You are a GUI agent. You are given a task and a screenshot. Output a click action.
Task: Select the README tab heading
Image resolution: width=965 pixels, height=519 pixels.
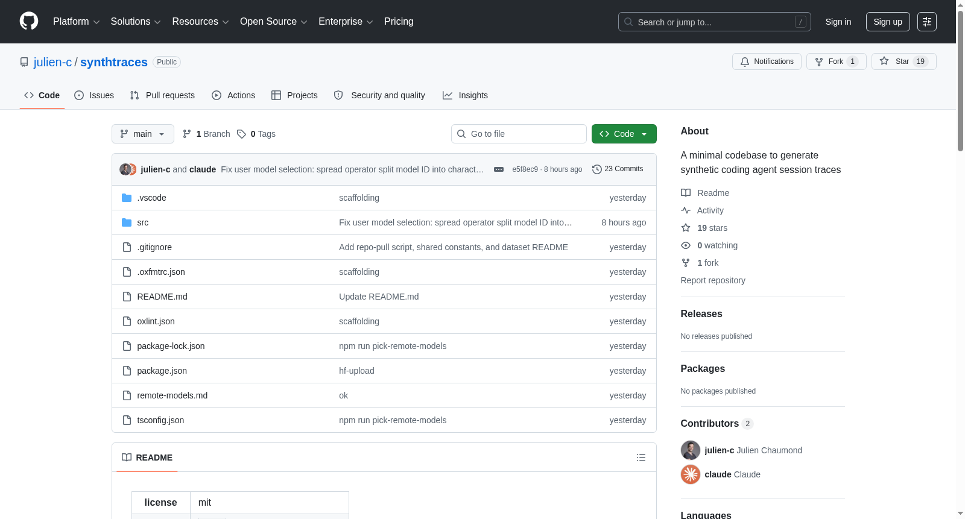click(x=147, y=458)
